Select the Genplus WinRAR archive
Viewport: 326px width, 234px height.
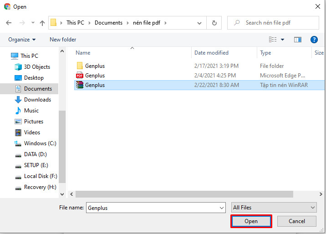95,85
